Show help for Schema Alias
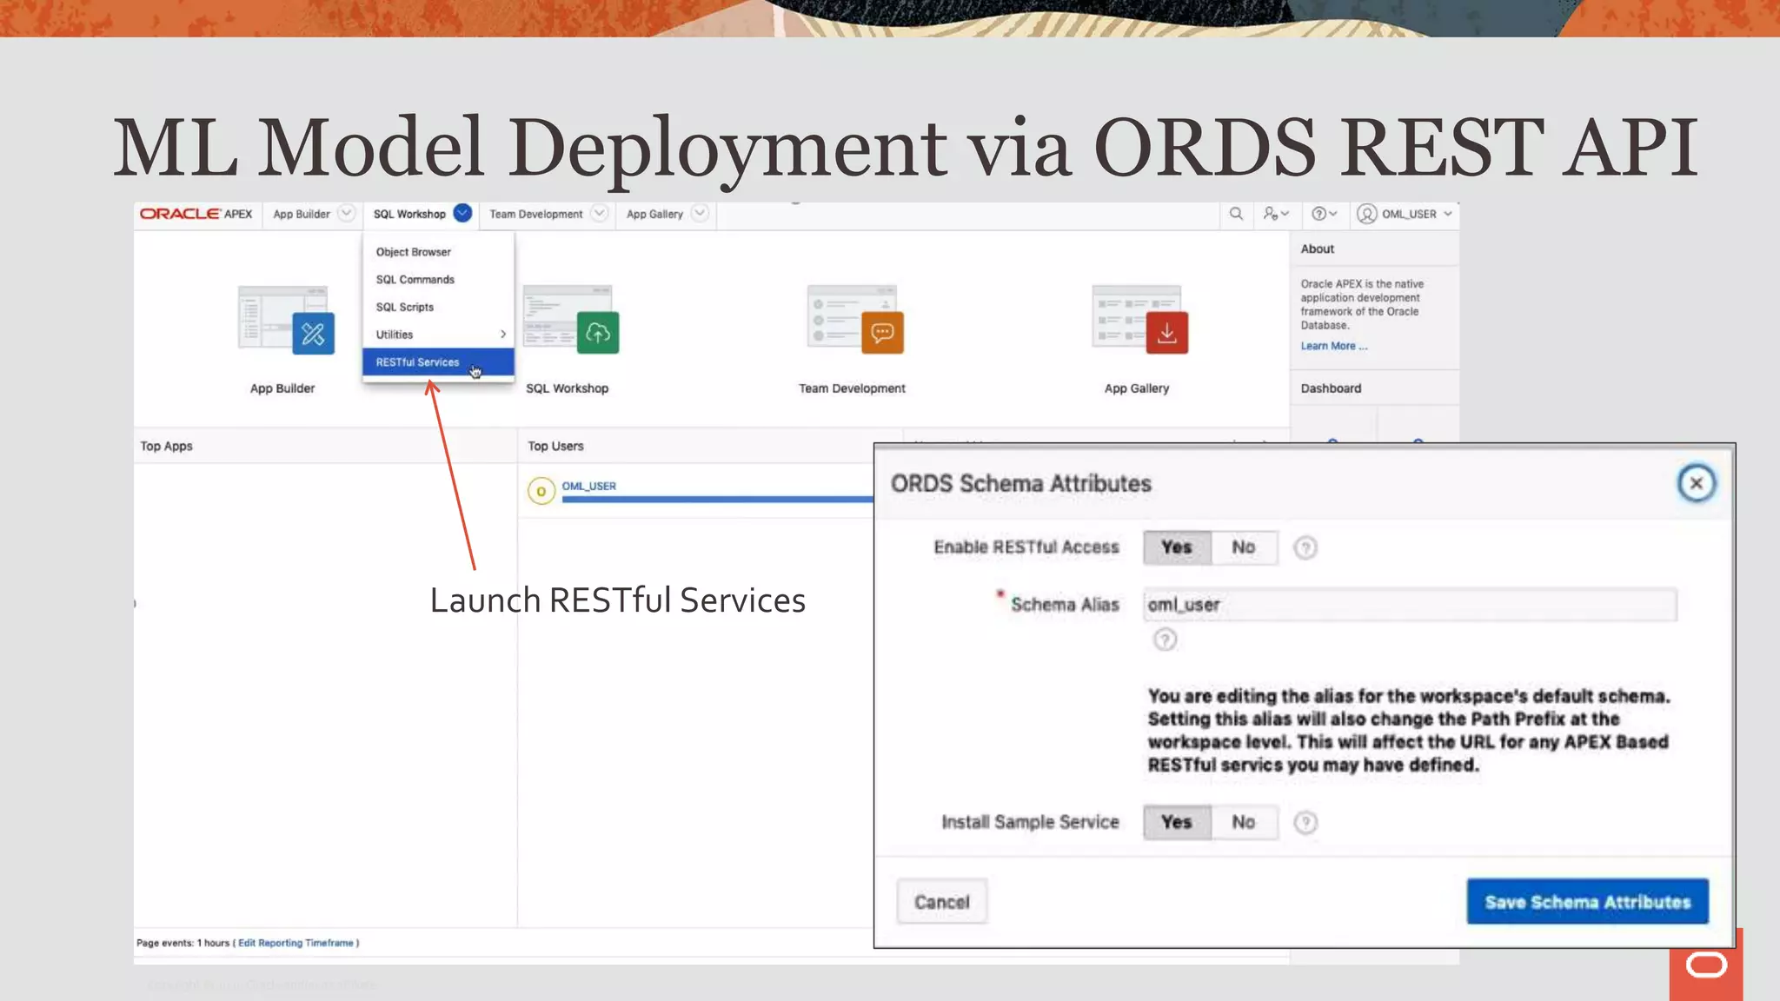The image size is (1780, 1001). 1165,640
